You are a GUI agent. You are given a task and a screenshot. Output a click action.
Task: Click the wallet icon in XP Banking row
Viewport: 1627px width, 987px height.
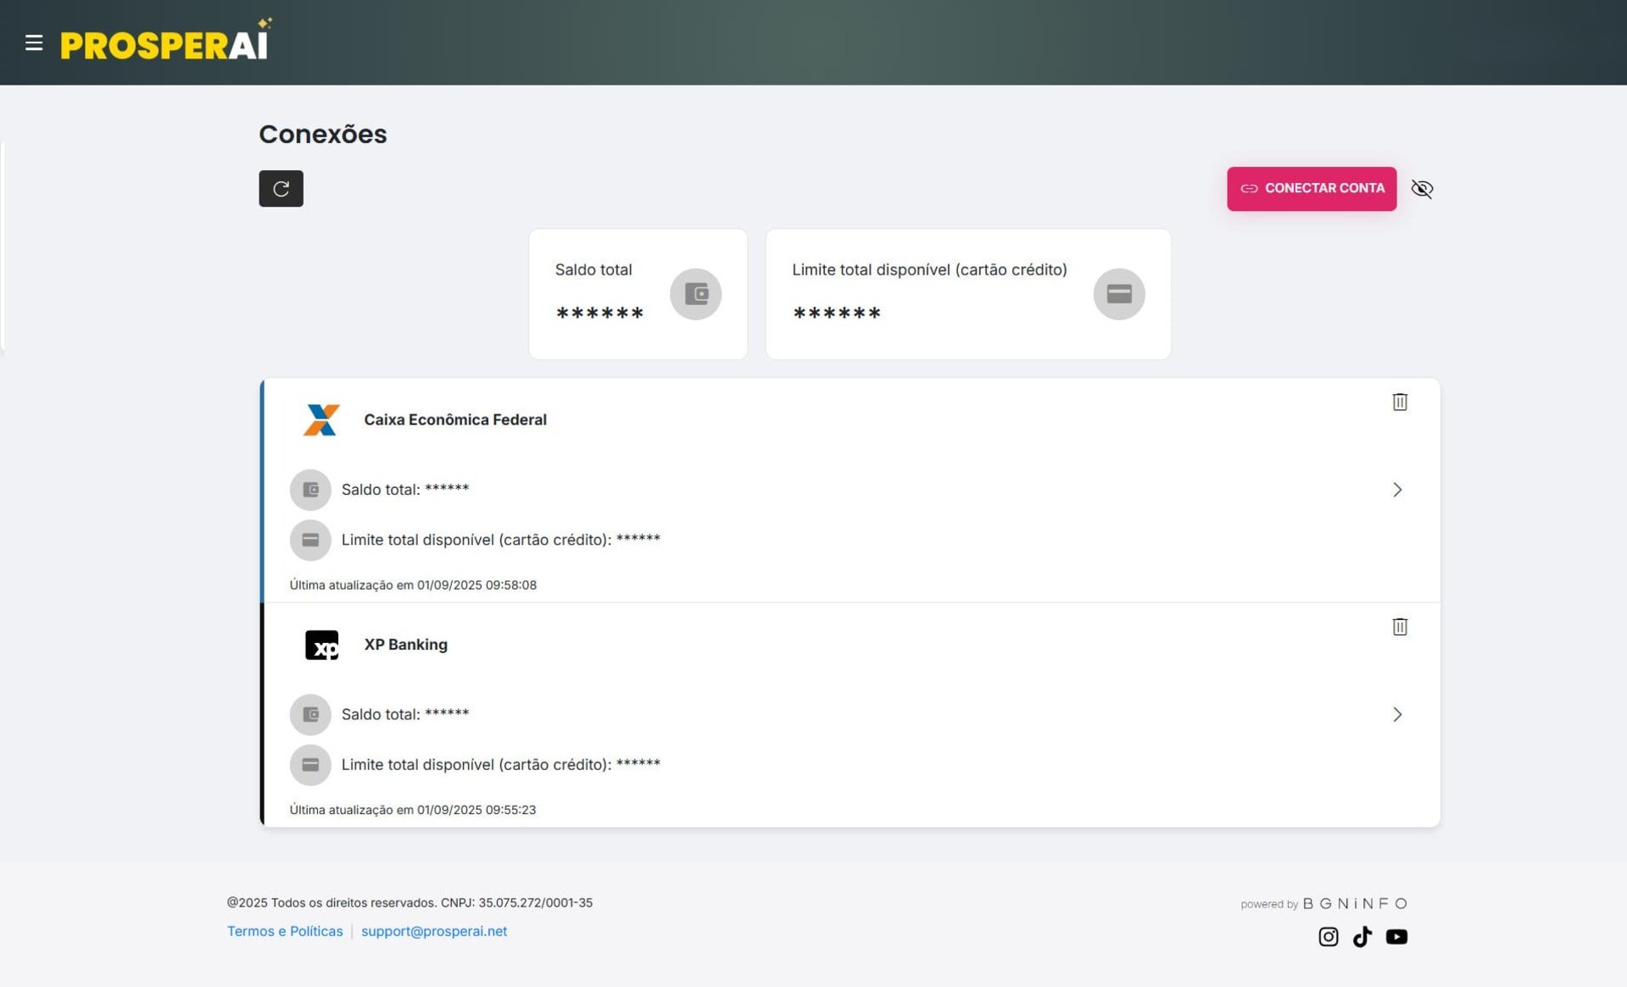[310, 714]
